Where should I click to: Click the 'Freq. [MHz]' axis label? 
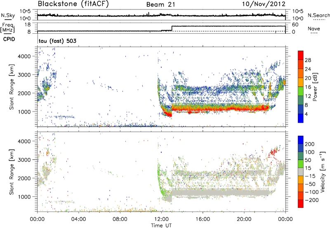tap(7, 28)
